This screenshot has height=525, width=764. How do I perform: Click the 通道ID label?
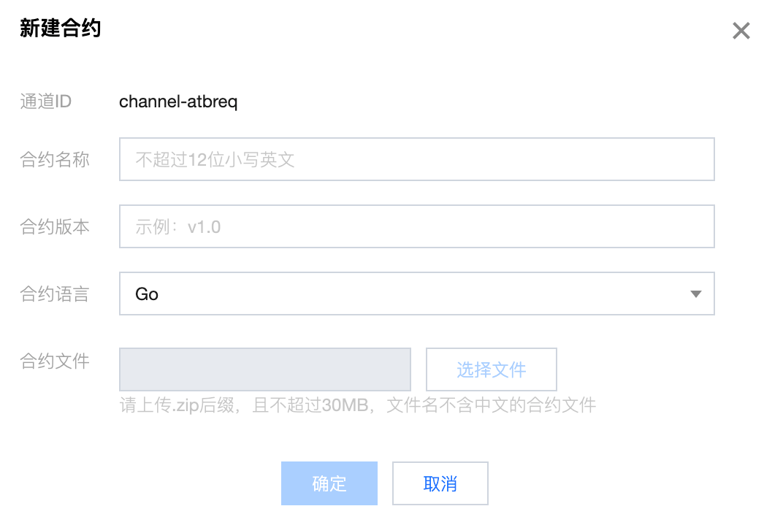click(x=45, y=101)
